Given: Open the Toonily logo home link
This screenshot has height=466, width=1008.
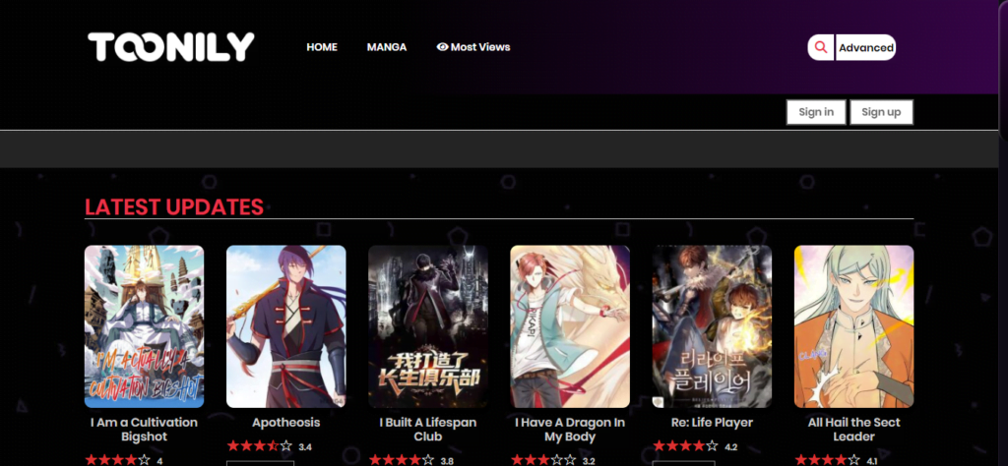Looking at the screenshot, I should (171, 47).
